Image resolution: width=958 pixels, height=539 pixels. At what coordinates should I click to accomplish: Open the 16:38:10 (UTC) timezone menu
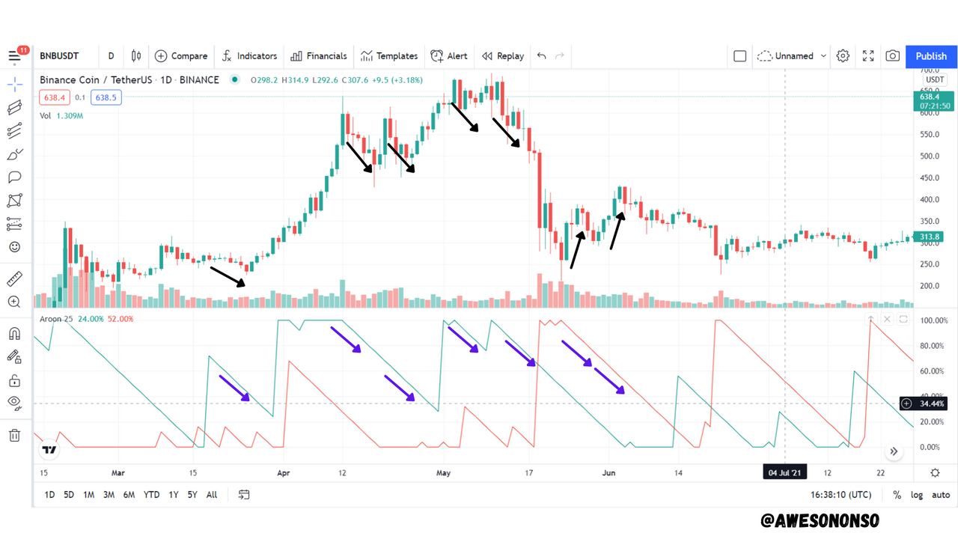[x=840, y=495]
